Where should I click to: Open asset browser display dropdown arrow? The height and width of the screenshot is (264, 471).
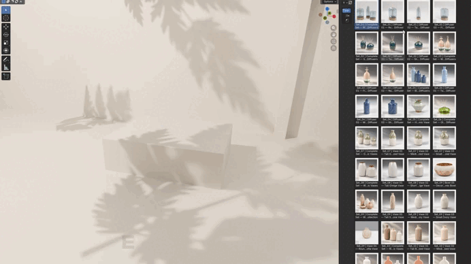pos(345,3)
